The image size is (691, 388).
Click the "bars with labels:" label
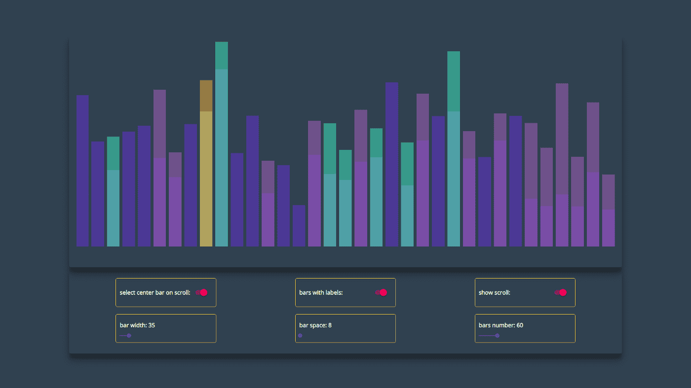pyautogui.click(x=321, y=293)
